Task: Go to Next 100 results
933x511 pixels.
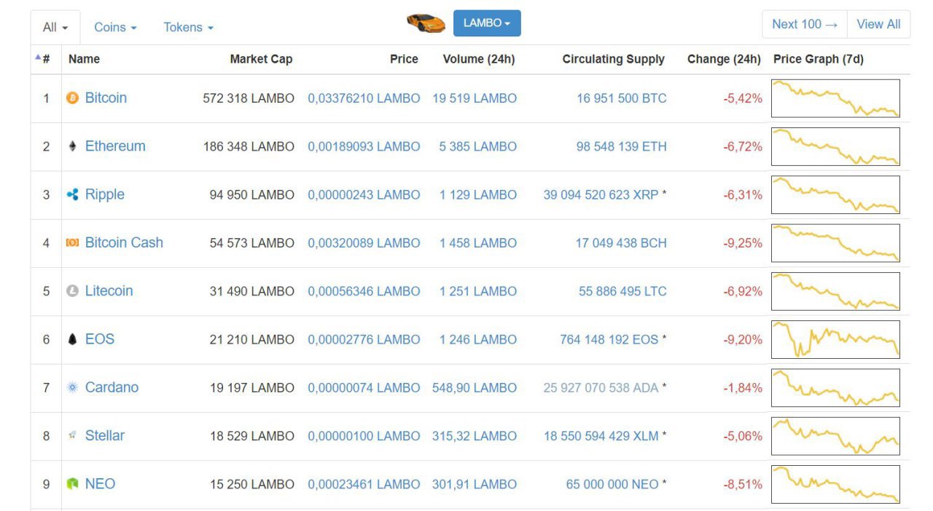Action: [805, 24]
